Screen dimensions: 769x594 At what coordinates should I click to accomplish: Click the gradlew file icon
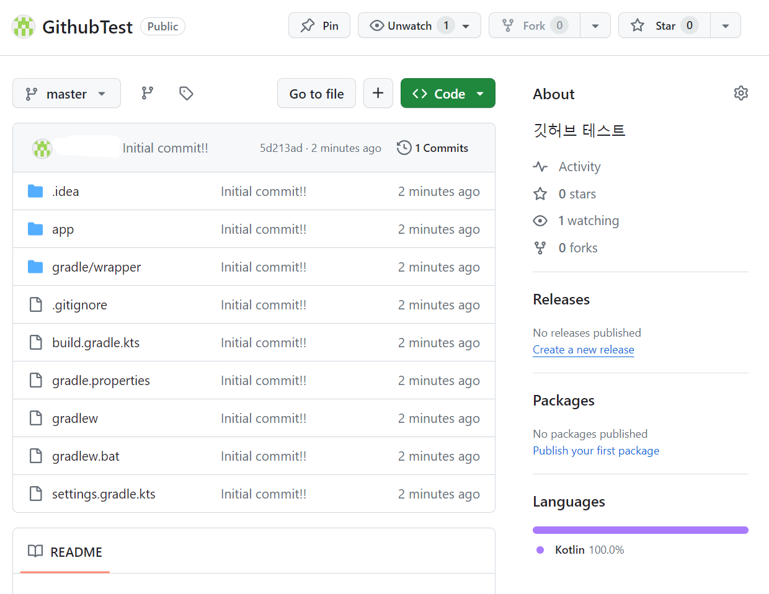pyautogui.click(x=36, y=418)
